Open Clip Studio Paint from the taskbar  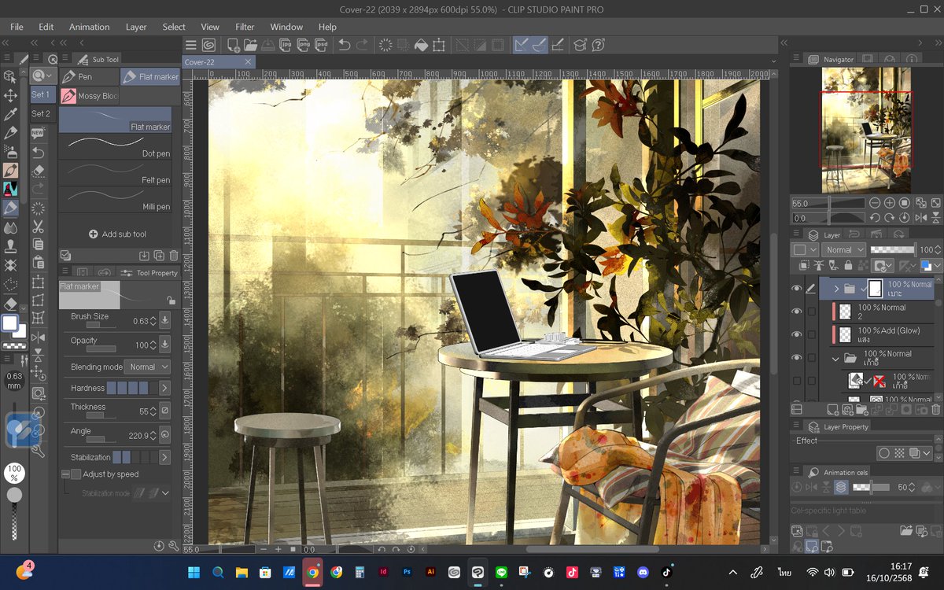pyautogui.click(x=477, y=572)
